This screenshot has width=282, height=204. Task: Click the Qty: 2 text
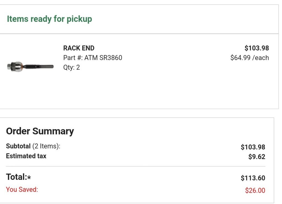click(x=71, y=67)
